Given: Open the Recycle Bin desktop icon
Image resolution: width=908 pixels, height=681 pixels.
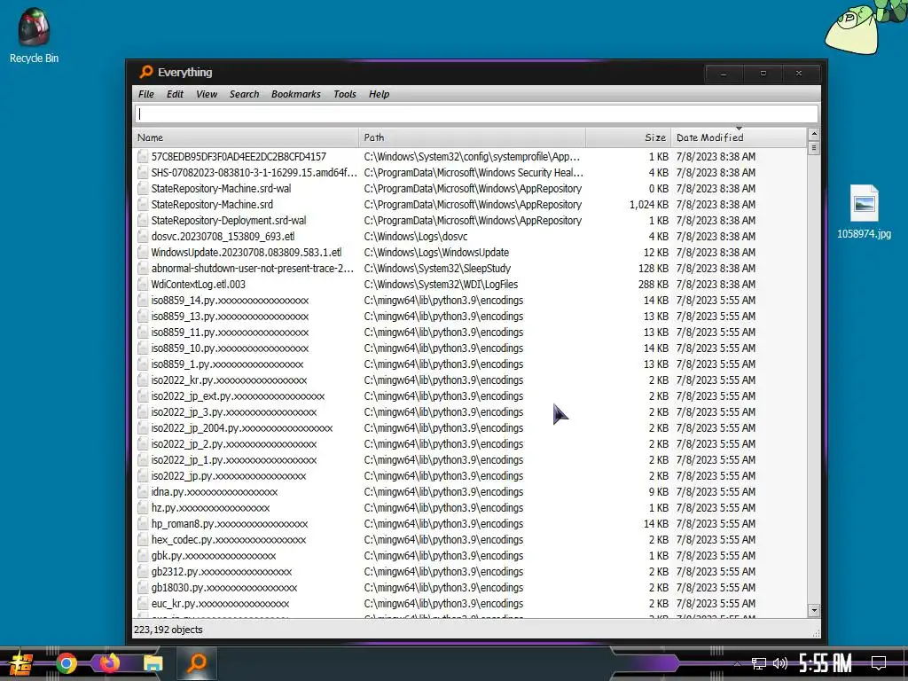Looking at the screenshot, I should tap(34, 35).
